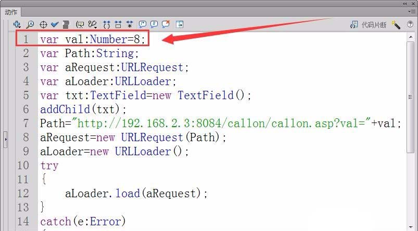Click the opening brace on line 11

tap(44, 179)
